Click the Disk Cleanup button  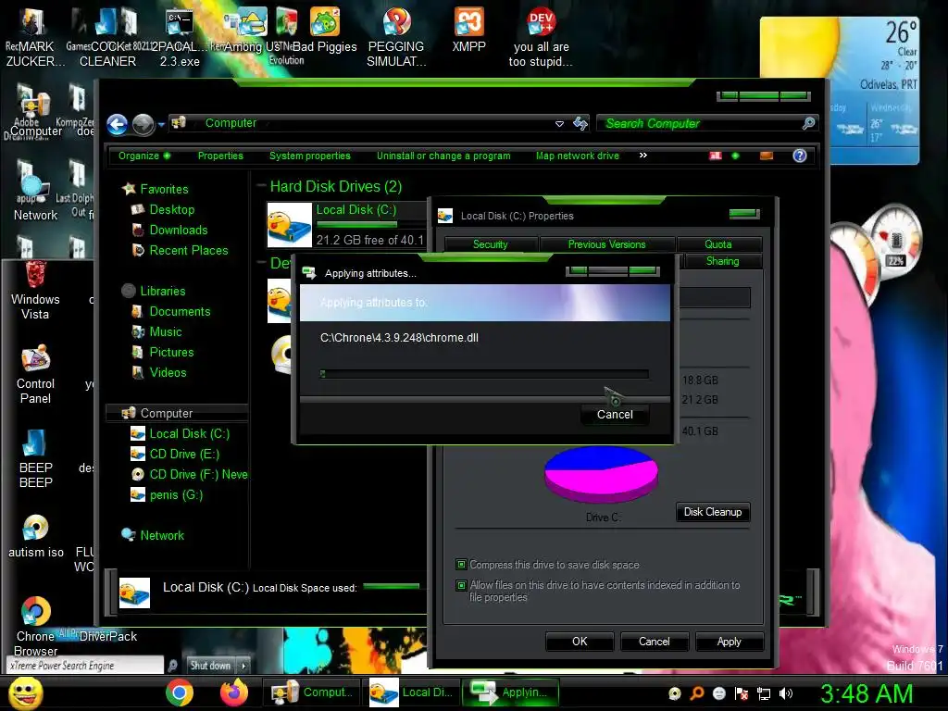click(713, 512)
